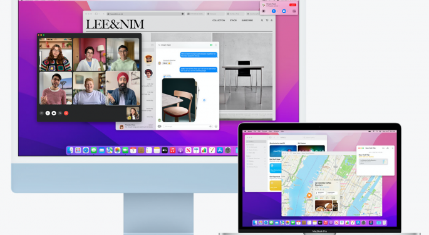Open Photos in the iMac dock
429x235 pixels.
click(x=117, y=150)
